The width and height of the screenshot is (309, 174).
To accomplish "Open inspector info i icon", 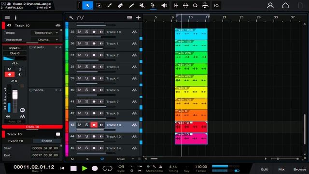I will 16,18.
